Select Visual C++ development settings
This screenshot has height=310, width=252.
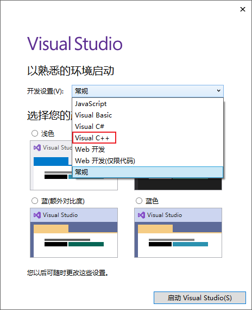point(148,138)
